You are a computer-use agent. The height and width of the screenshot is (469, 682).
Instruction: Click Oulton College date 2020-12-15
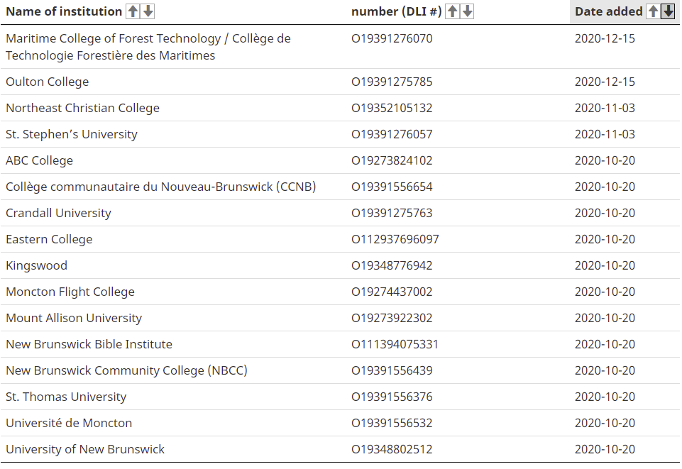605,82
